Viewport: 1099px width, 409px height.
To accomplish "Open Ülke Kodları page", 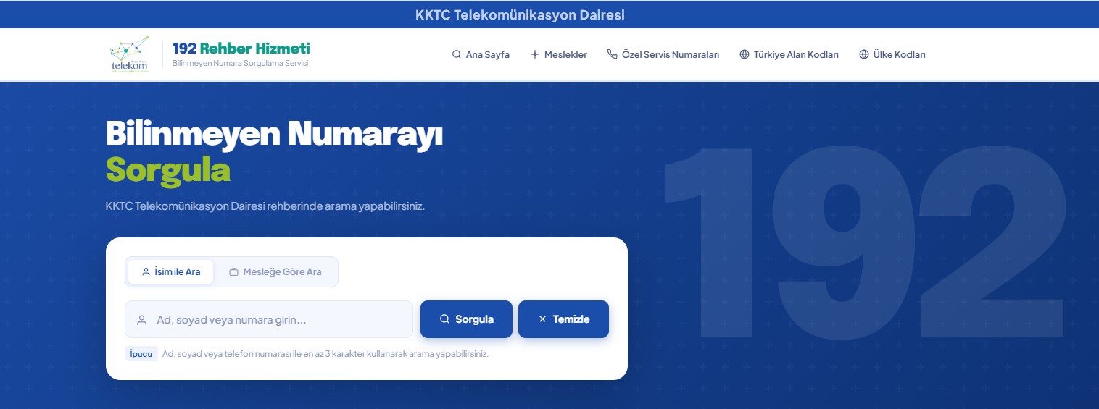I will tap(892, 54).
